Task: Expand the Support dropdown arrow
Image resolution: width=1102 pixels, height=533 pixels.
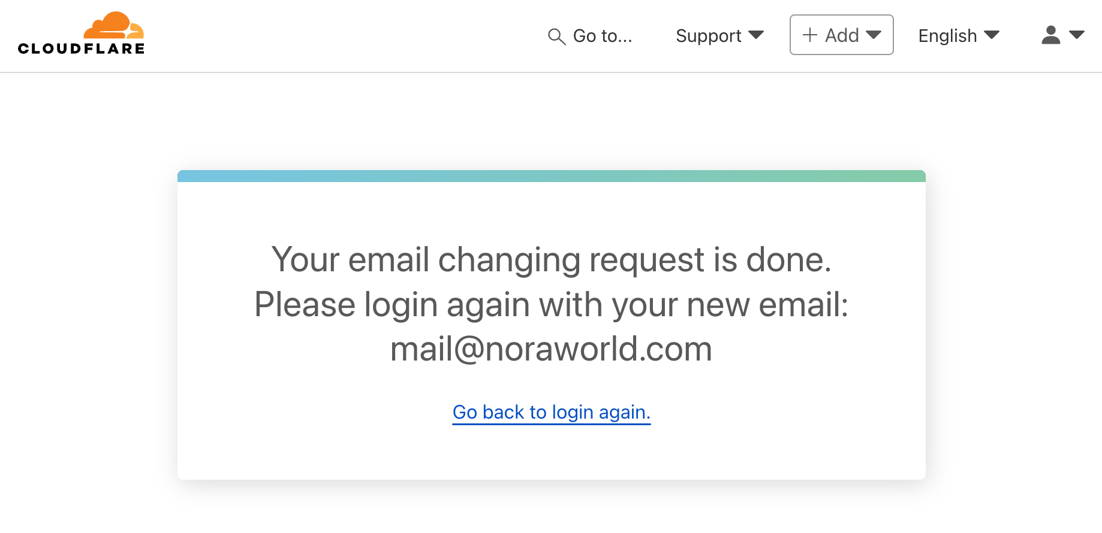Action: click(x=757, y=35)
